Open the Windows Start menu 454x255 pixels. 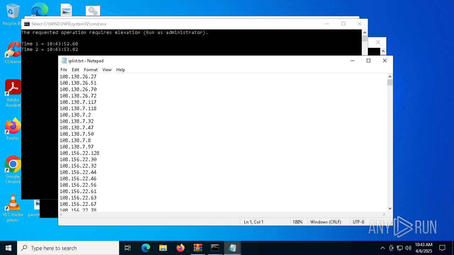pyautogui.click(x=9, y=248)
